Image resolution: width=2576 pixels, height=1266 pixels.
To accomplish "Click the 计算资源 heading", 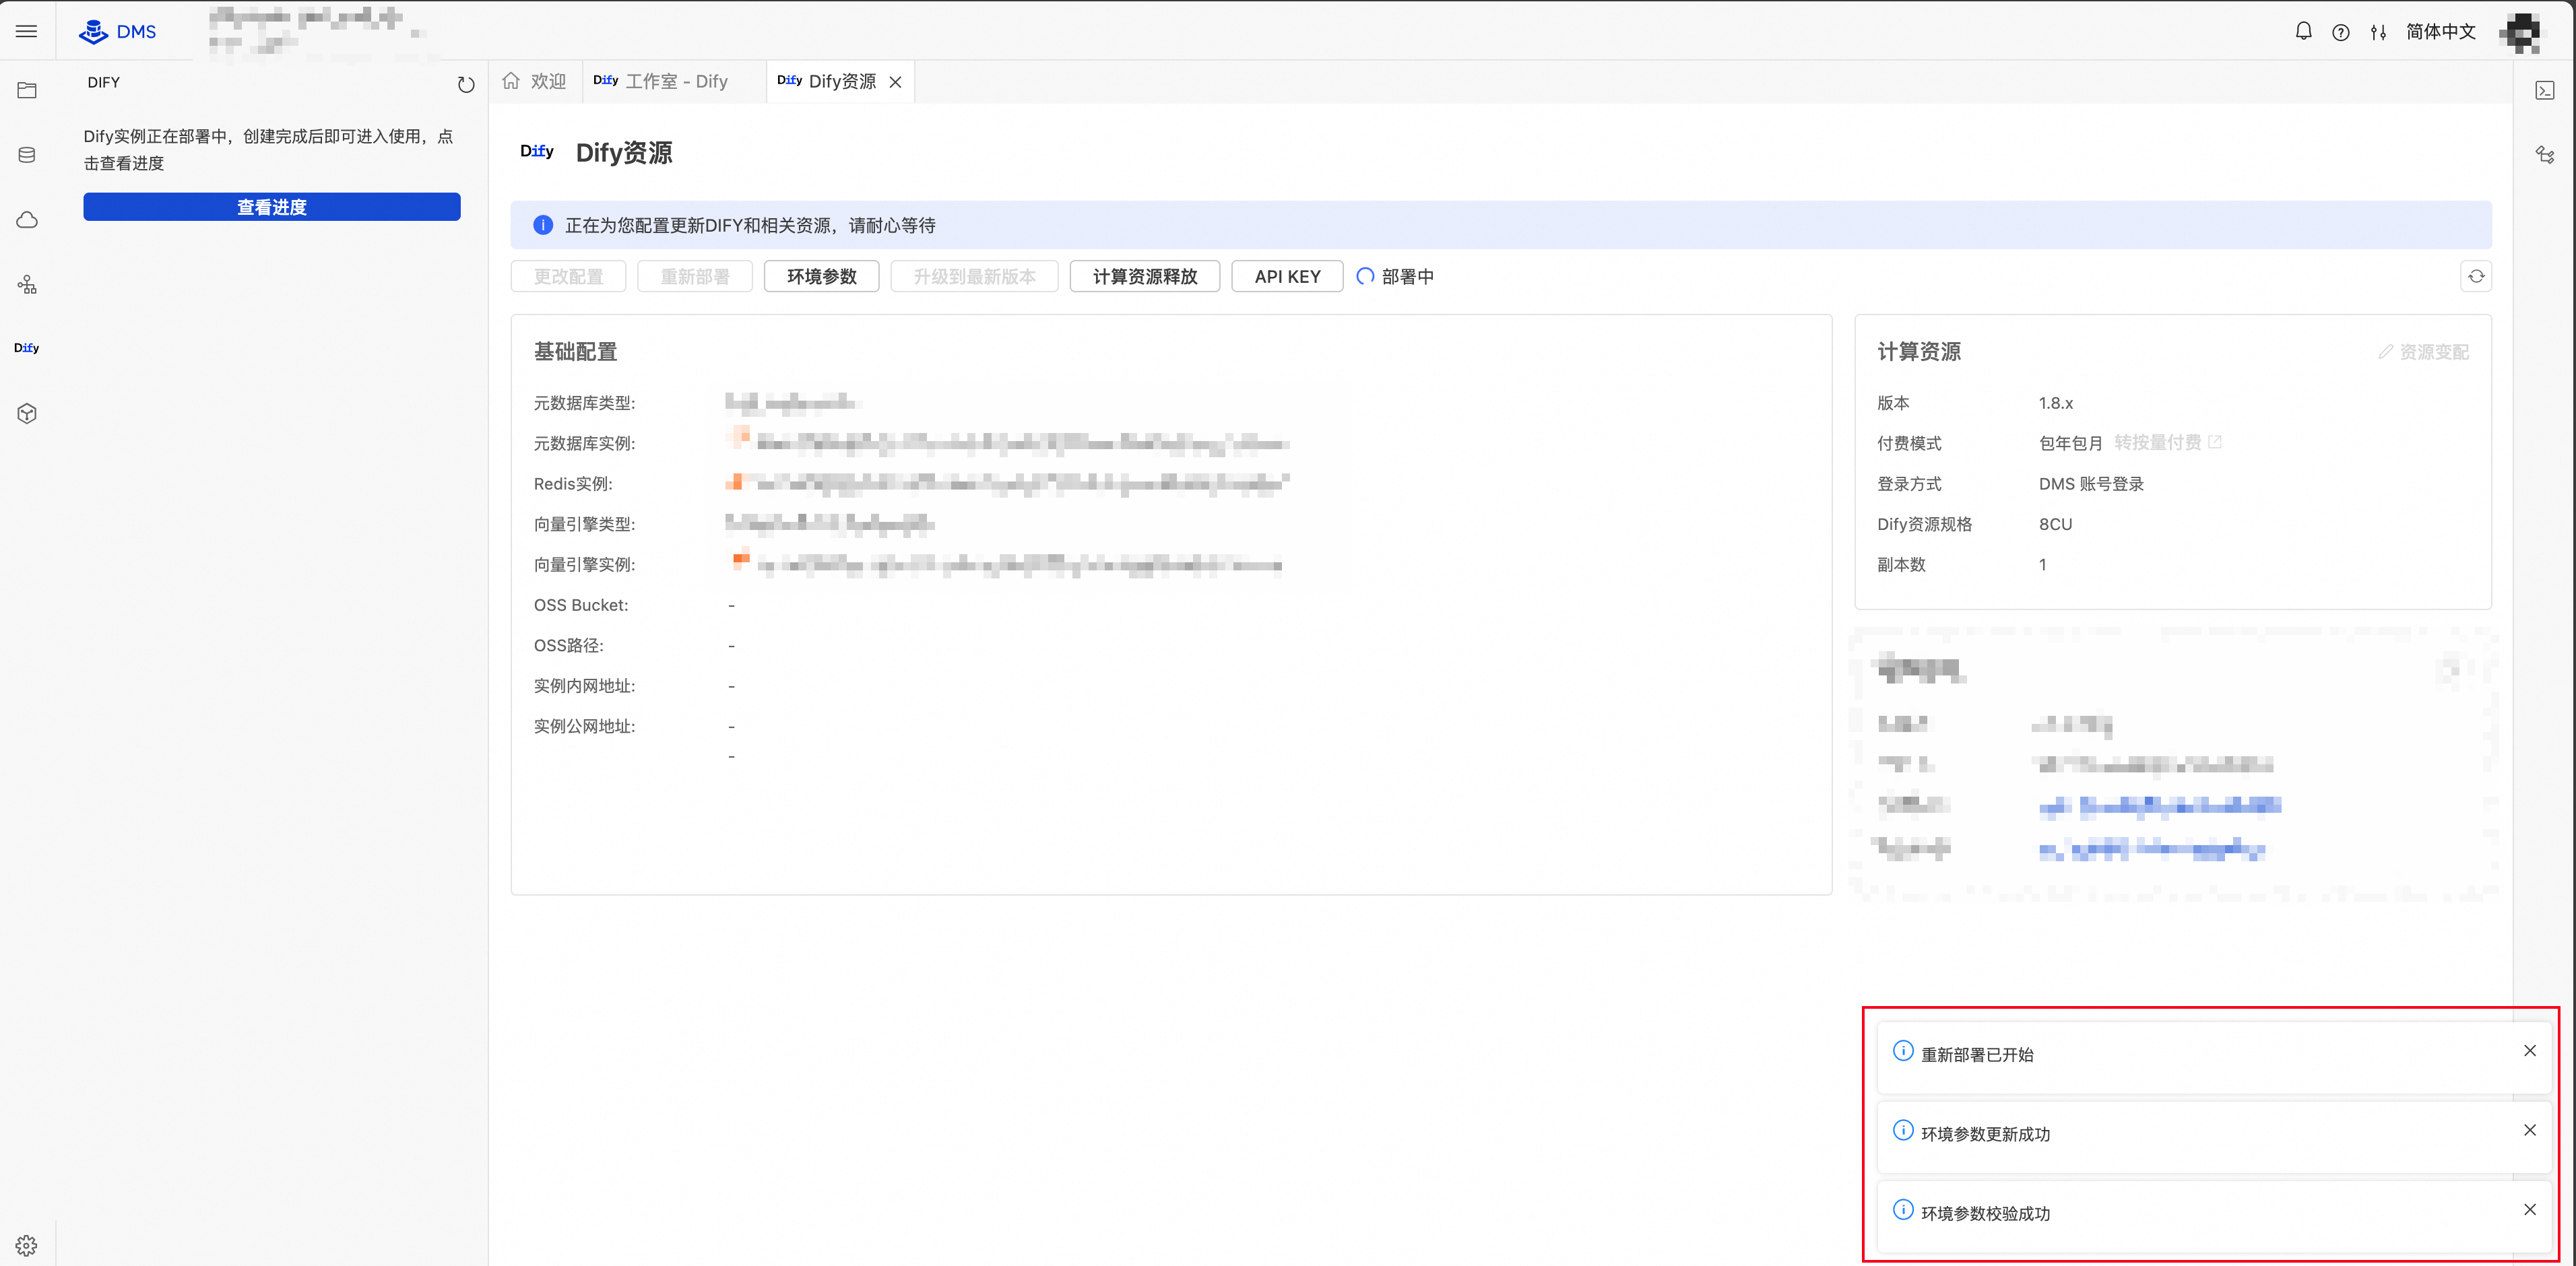I will pos(1919,352).
